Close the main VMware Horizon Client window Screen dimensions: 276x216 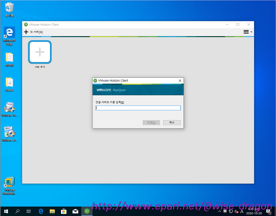pyautogui.click(x=248, y=24)
